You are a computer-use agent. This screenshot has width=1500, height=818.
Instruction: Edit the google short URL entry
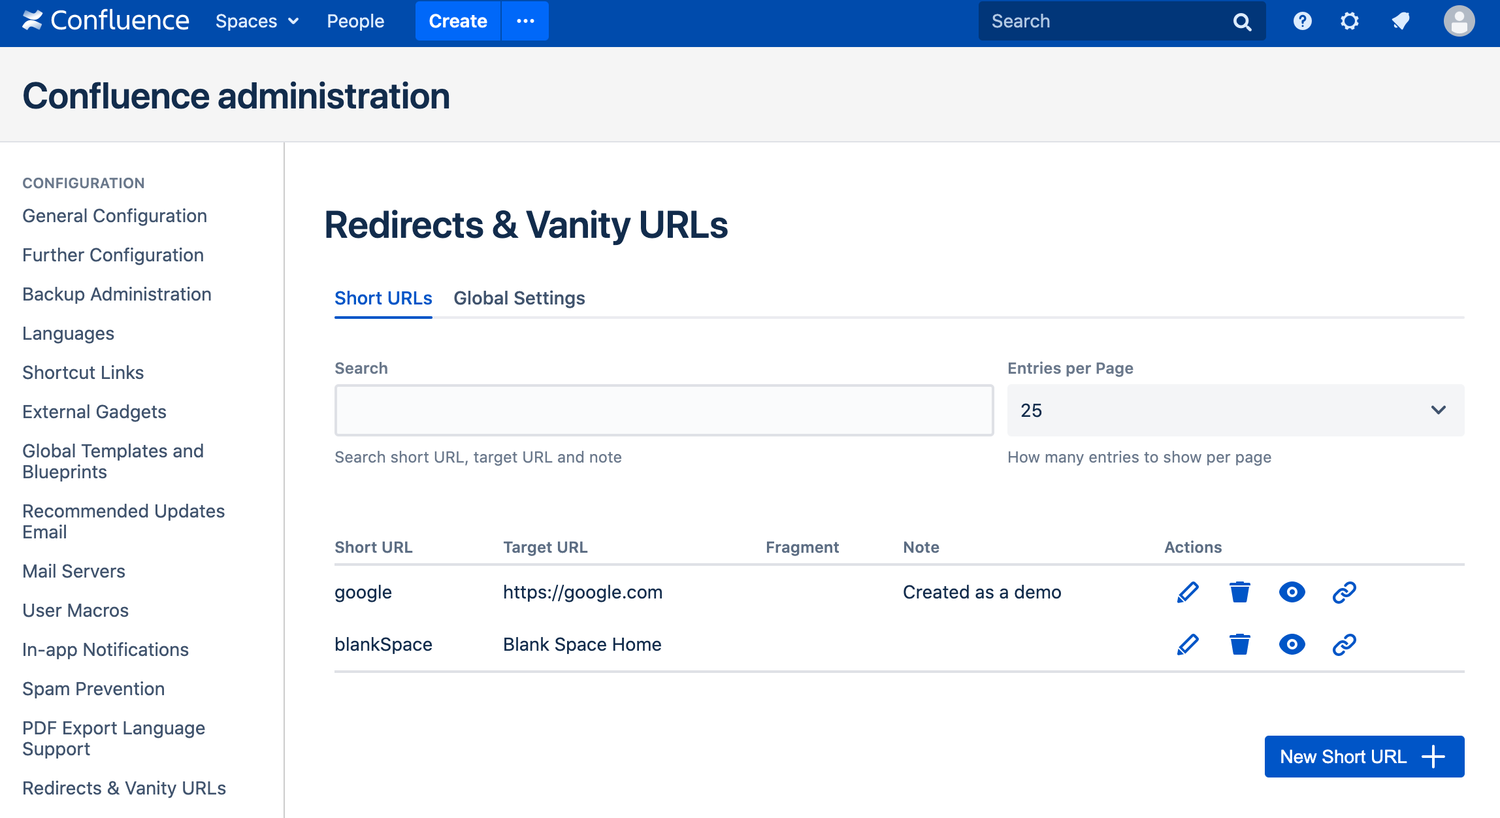[x=1187, y=593]
